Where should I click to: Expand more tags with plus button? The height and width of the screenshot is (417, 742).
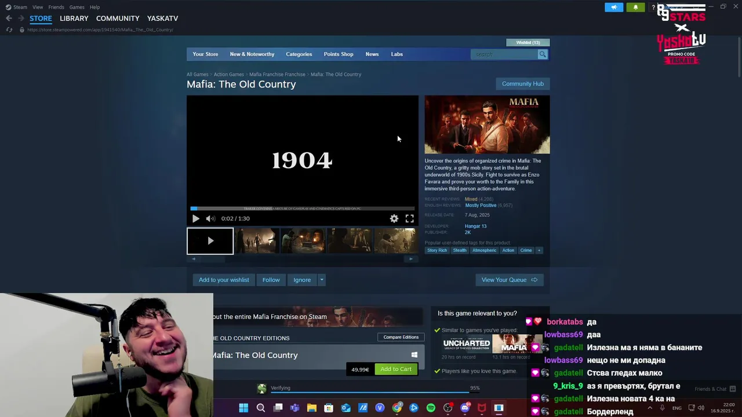coord(539,250)
